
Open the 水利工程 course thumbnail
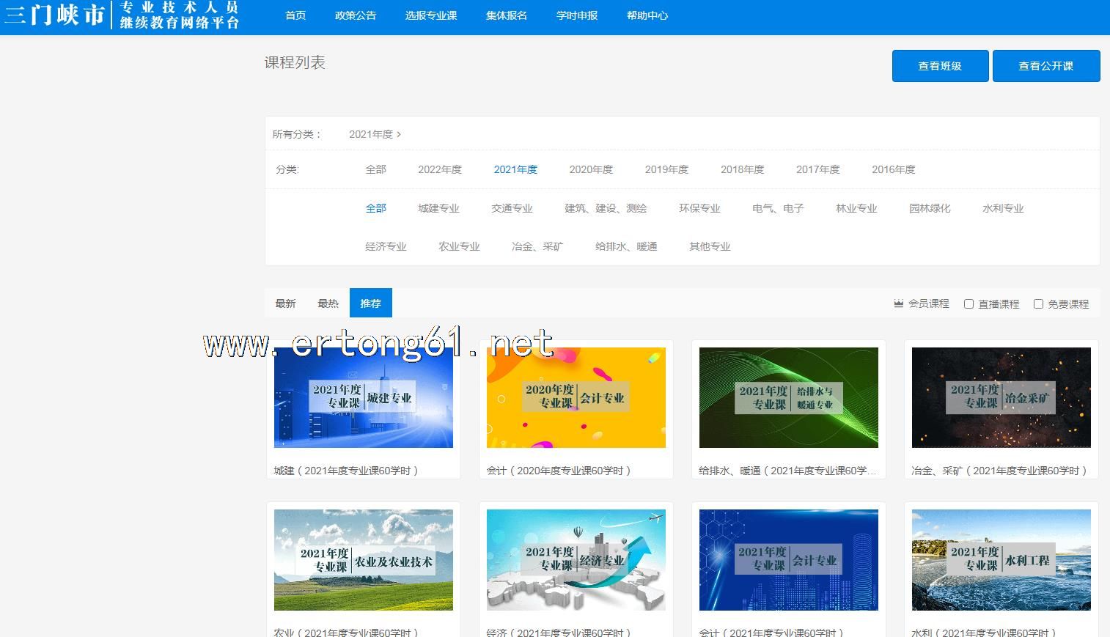[x=1001, y=560]
